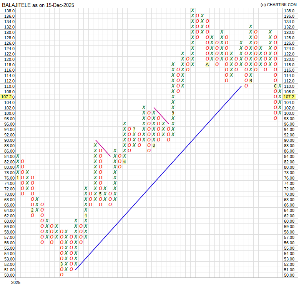Click the highlighted 107.2 label on left axis
Image resolution: width=299 pixels, height=289 pixels.
click(7, 97)
